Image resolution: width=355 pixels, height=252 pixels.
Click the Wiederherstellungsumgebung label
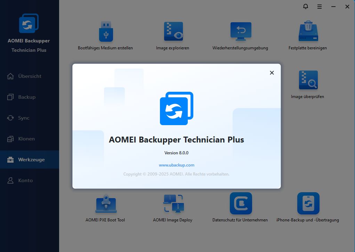coord(240,48)
